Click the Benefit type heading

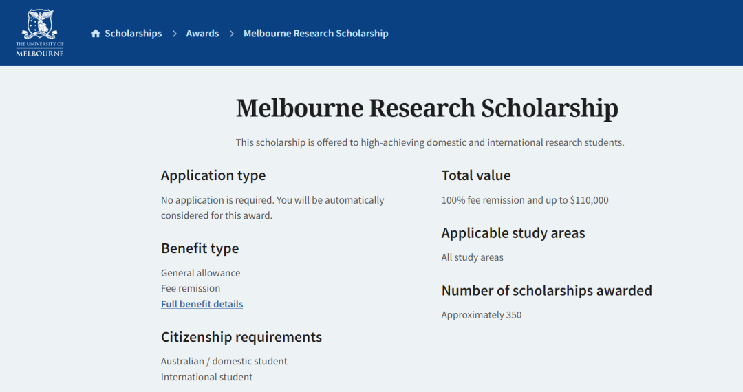(200, 248)
